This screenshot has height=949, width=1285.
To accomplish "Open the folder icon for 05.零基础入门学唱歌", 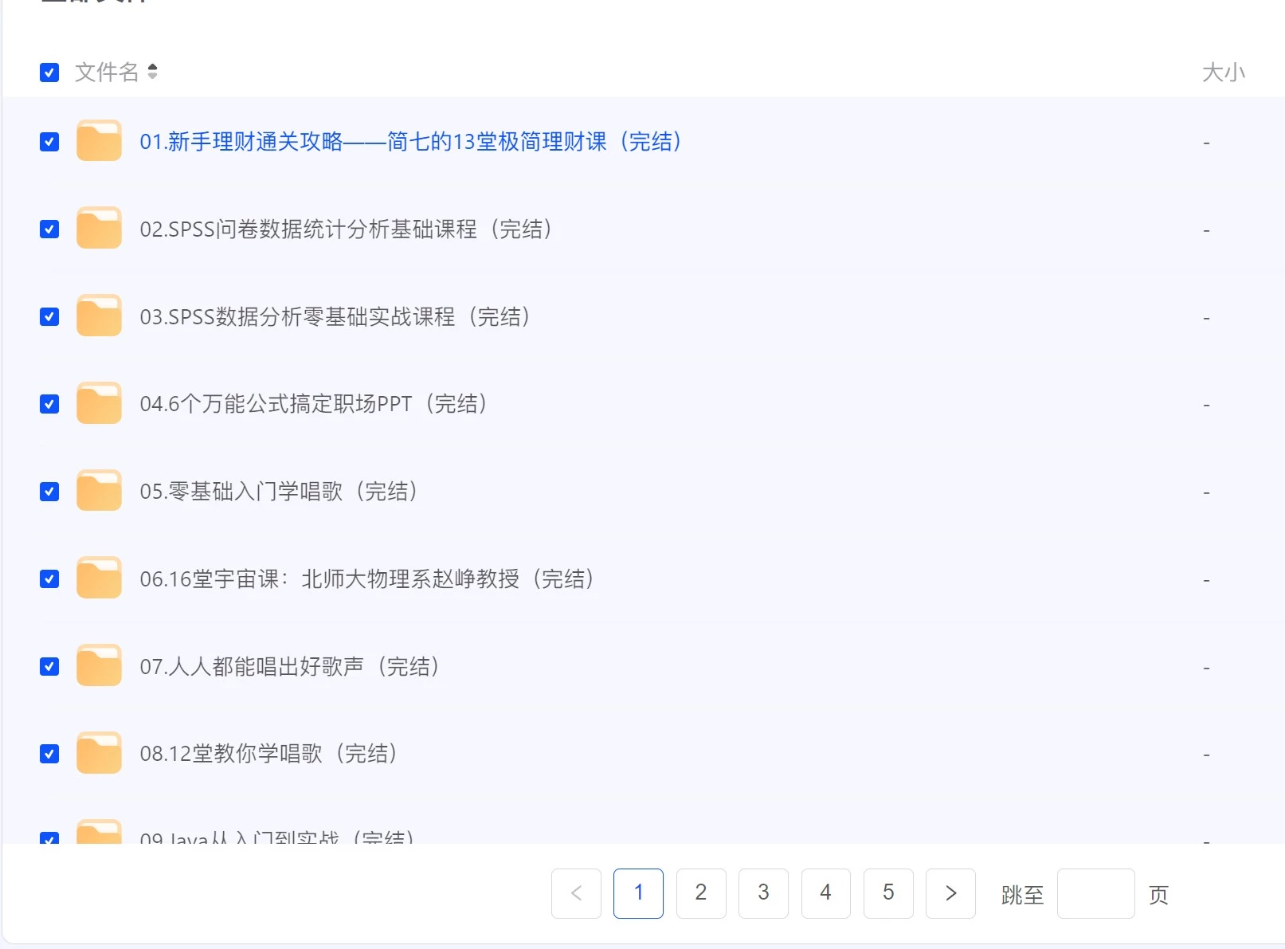I will (x=98, y=491).
